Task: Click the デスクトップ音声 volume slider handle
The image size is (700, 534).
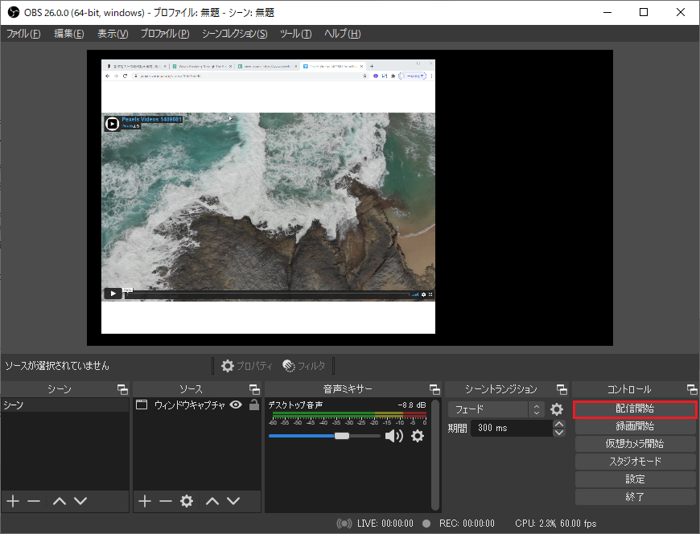Action: pos(342,436)
